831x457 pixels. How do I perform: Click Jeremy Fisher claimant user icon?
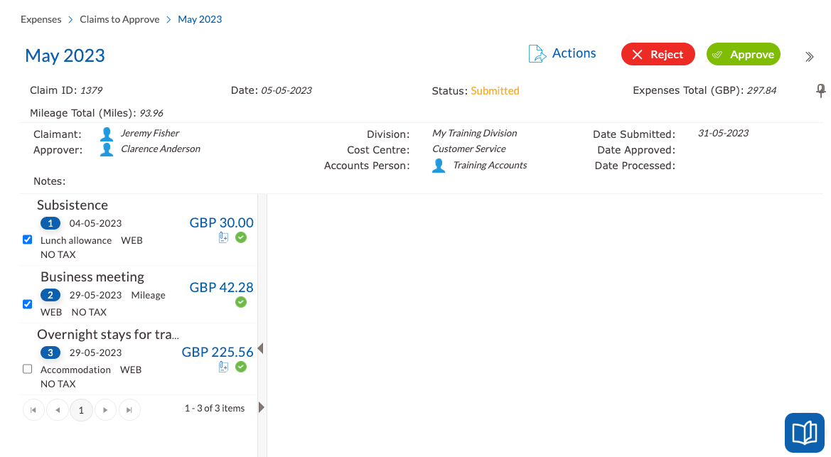[x=107, y=134]
